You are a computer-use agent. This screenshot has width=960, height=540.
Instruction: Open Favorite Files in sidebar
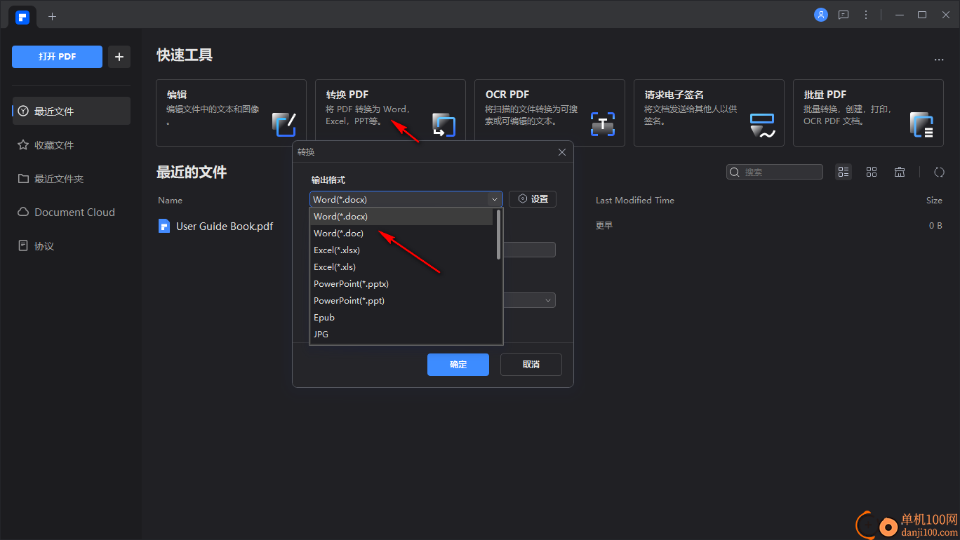coord(72,145)
